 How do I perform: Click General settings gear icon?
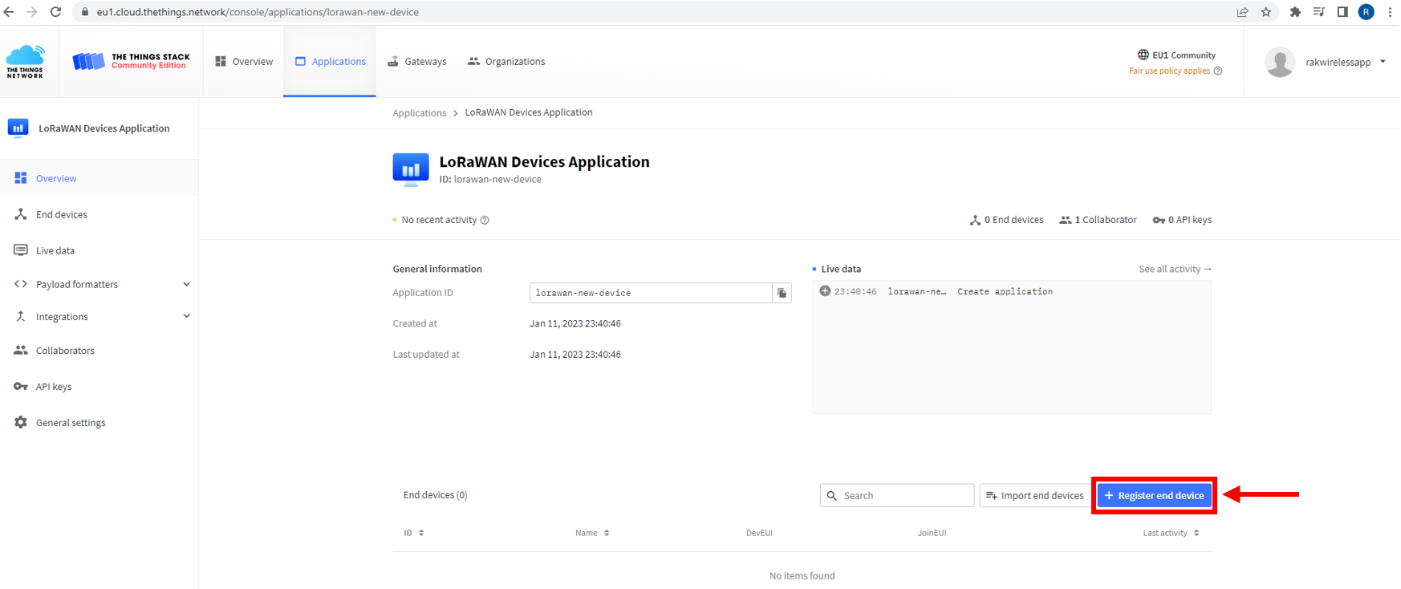coord(21,422)
